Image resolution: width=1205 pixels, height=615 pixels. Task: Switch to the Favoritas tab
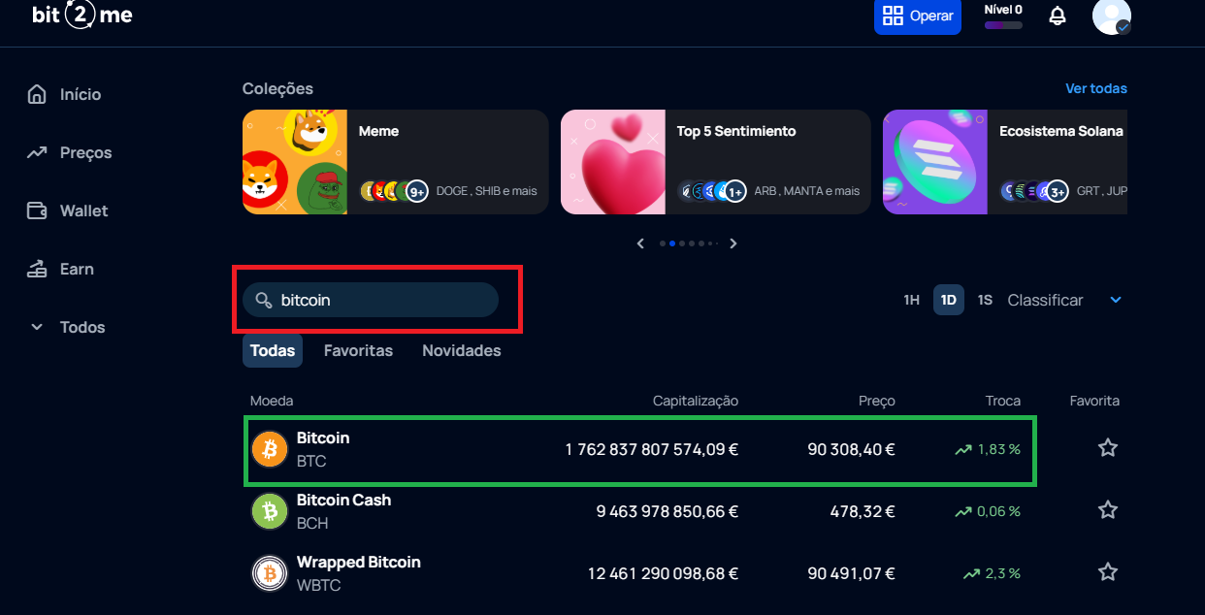358,350
